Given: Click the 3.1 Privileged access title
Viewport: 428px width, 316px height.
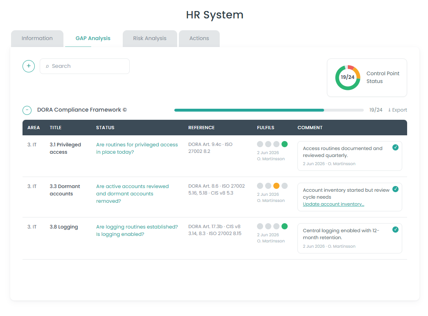Looking at the screenshot, I should tap(65, 148).
